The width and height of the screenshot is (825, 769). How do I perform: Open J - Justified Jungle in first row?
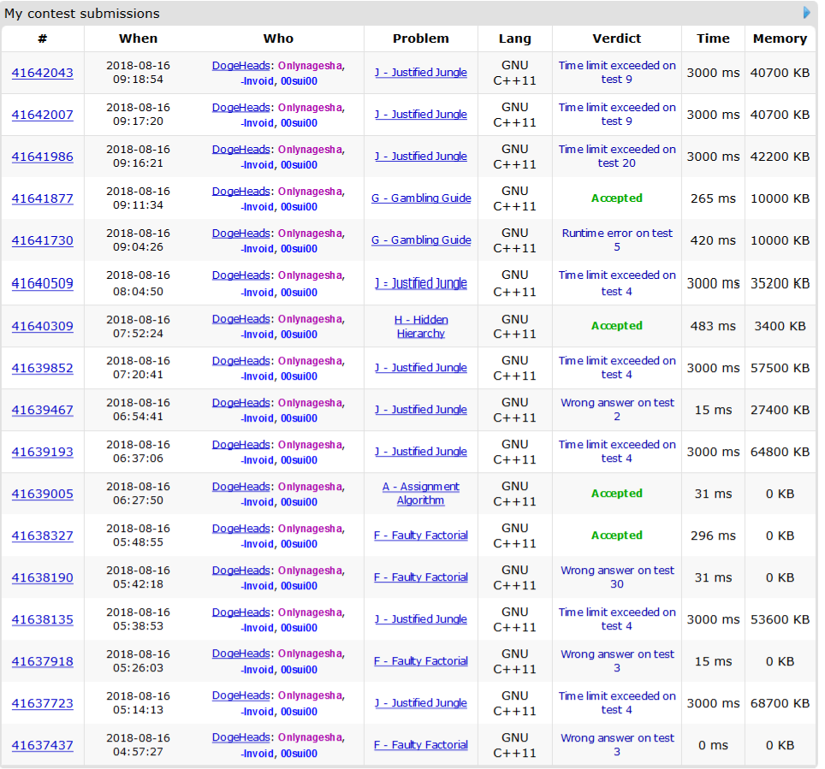420,73
